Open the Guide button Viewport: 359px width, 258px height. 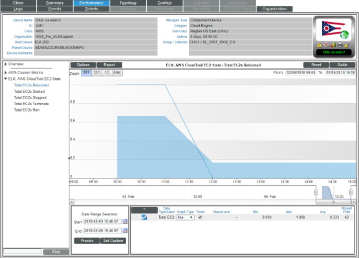[343, 65]
